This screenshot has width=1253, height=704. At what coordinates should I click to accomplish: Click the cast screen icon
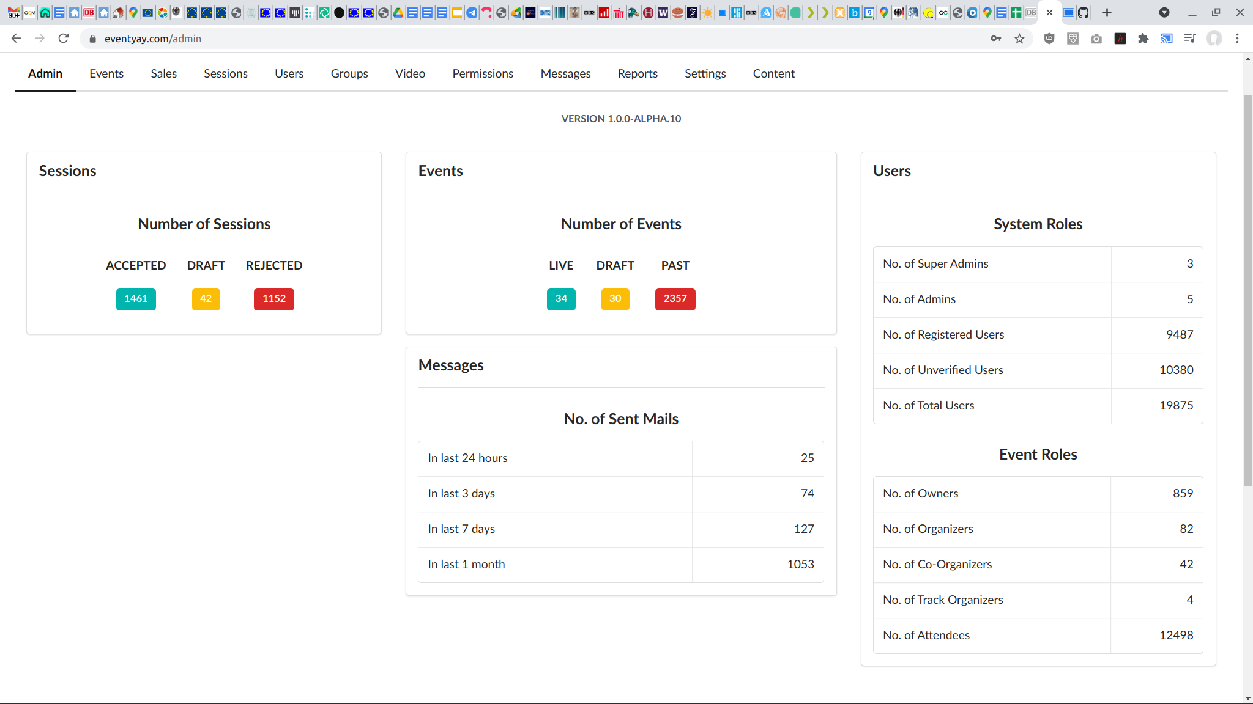coord(1167,38)
